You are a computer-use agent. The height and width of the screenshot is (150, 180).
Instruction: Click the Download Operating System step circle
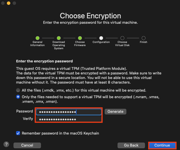[59, 38]
